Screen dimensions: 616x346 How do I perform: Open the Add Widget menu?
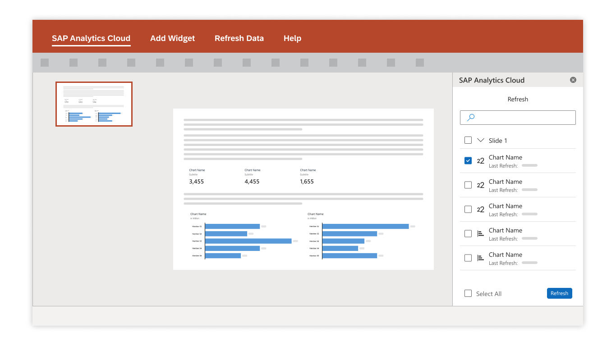click(x=172, y=38)
